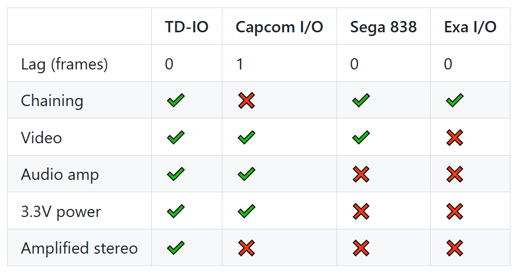Click the red cross for Exa I/O Video
Viewport: 518px width, 273px height.
[x=454, y=137]
